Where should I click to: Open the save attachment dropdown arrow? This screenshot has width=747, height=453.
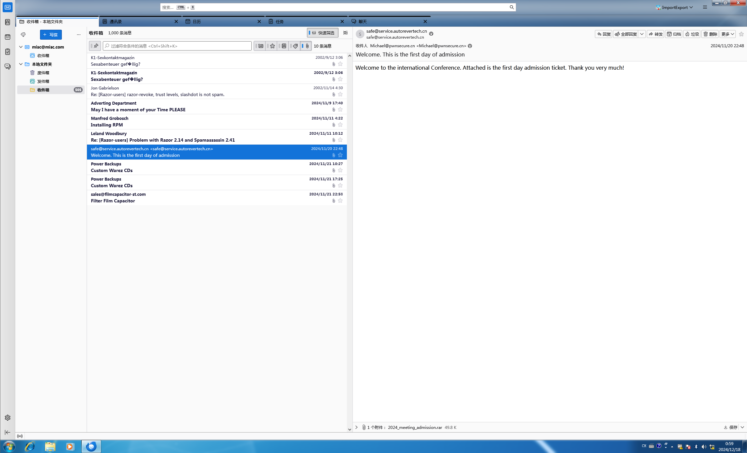pos(742,427)
